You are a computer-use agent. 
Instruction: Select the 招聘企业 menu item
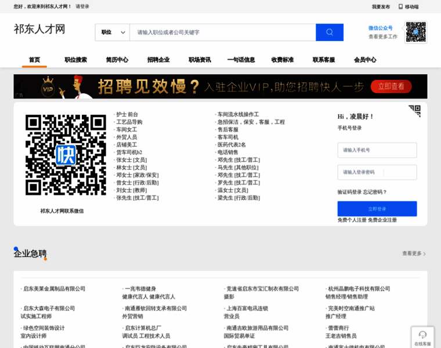click(158, 60)
